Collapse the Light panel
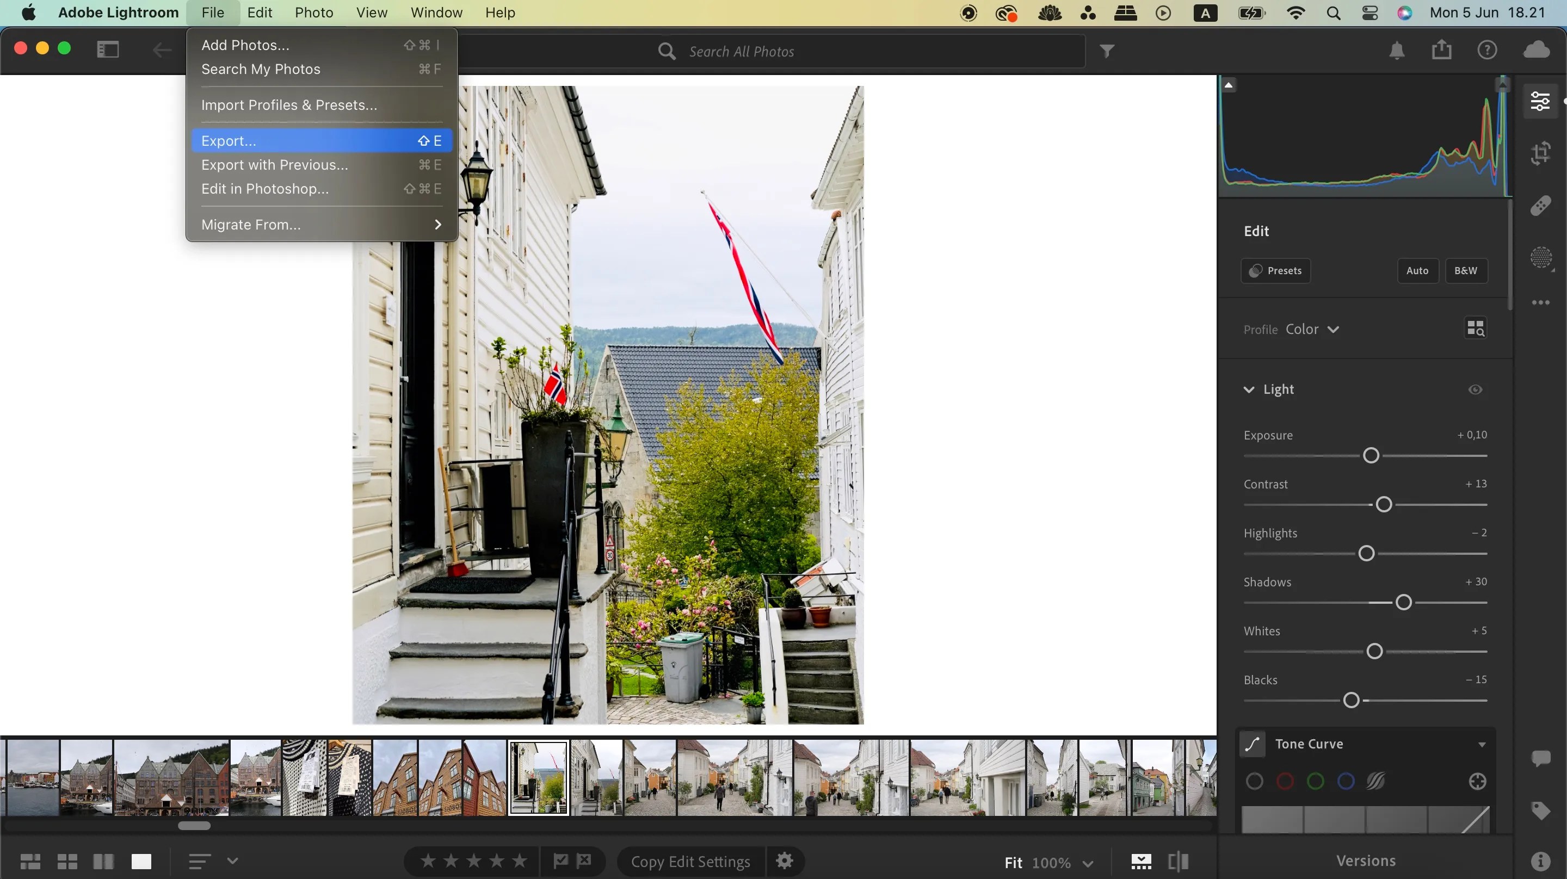Viewport: 1567px width, 879px height. pyautogui.click(x=1248, y=389)
